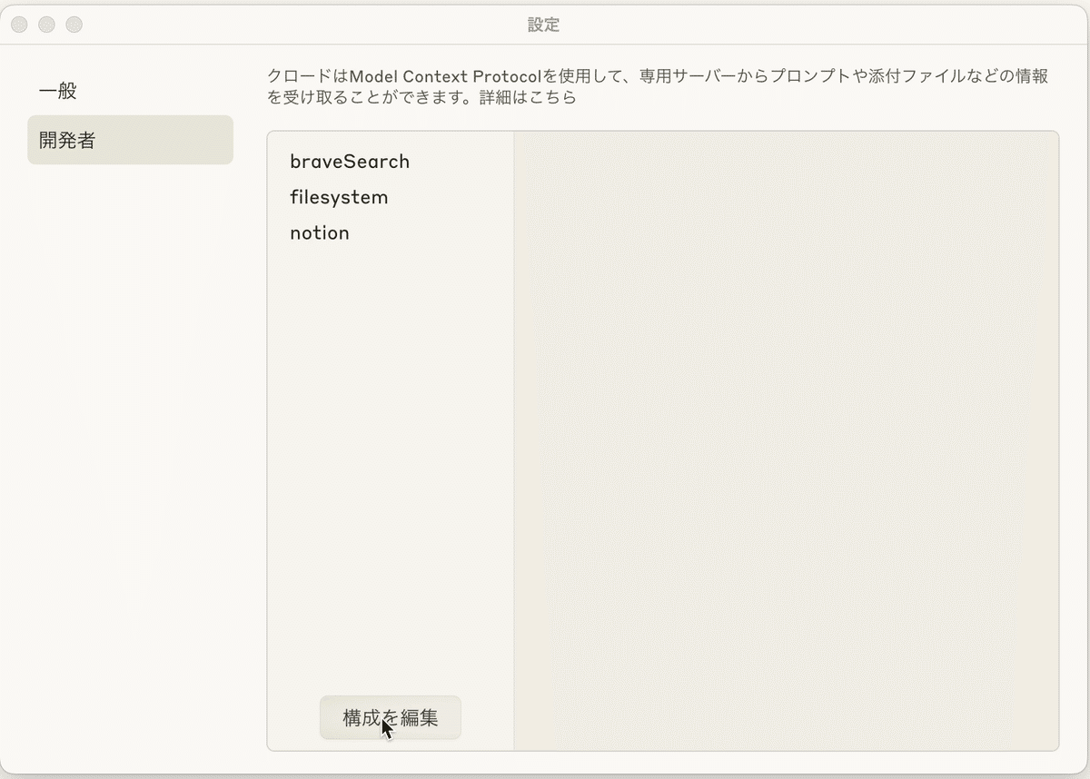
Task: Click inside the server list panel
Action: (389, 409)
